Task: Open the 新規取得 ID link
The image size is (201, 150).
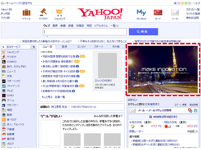Action: point(152,104)
